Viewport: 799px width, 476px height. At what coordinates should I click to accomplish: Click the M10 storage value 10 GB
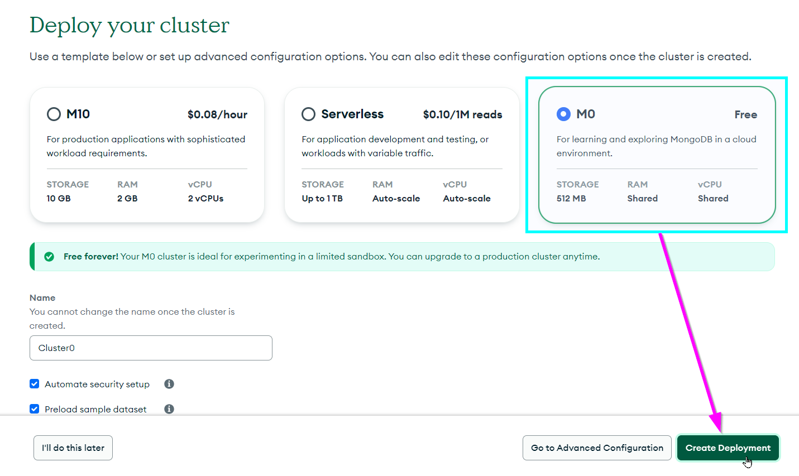click(59, 199)
